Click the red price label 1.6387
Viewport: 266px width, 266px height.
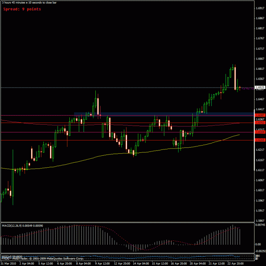click(x=260, y=115)
